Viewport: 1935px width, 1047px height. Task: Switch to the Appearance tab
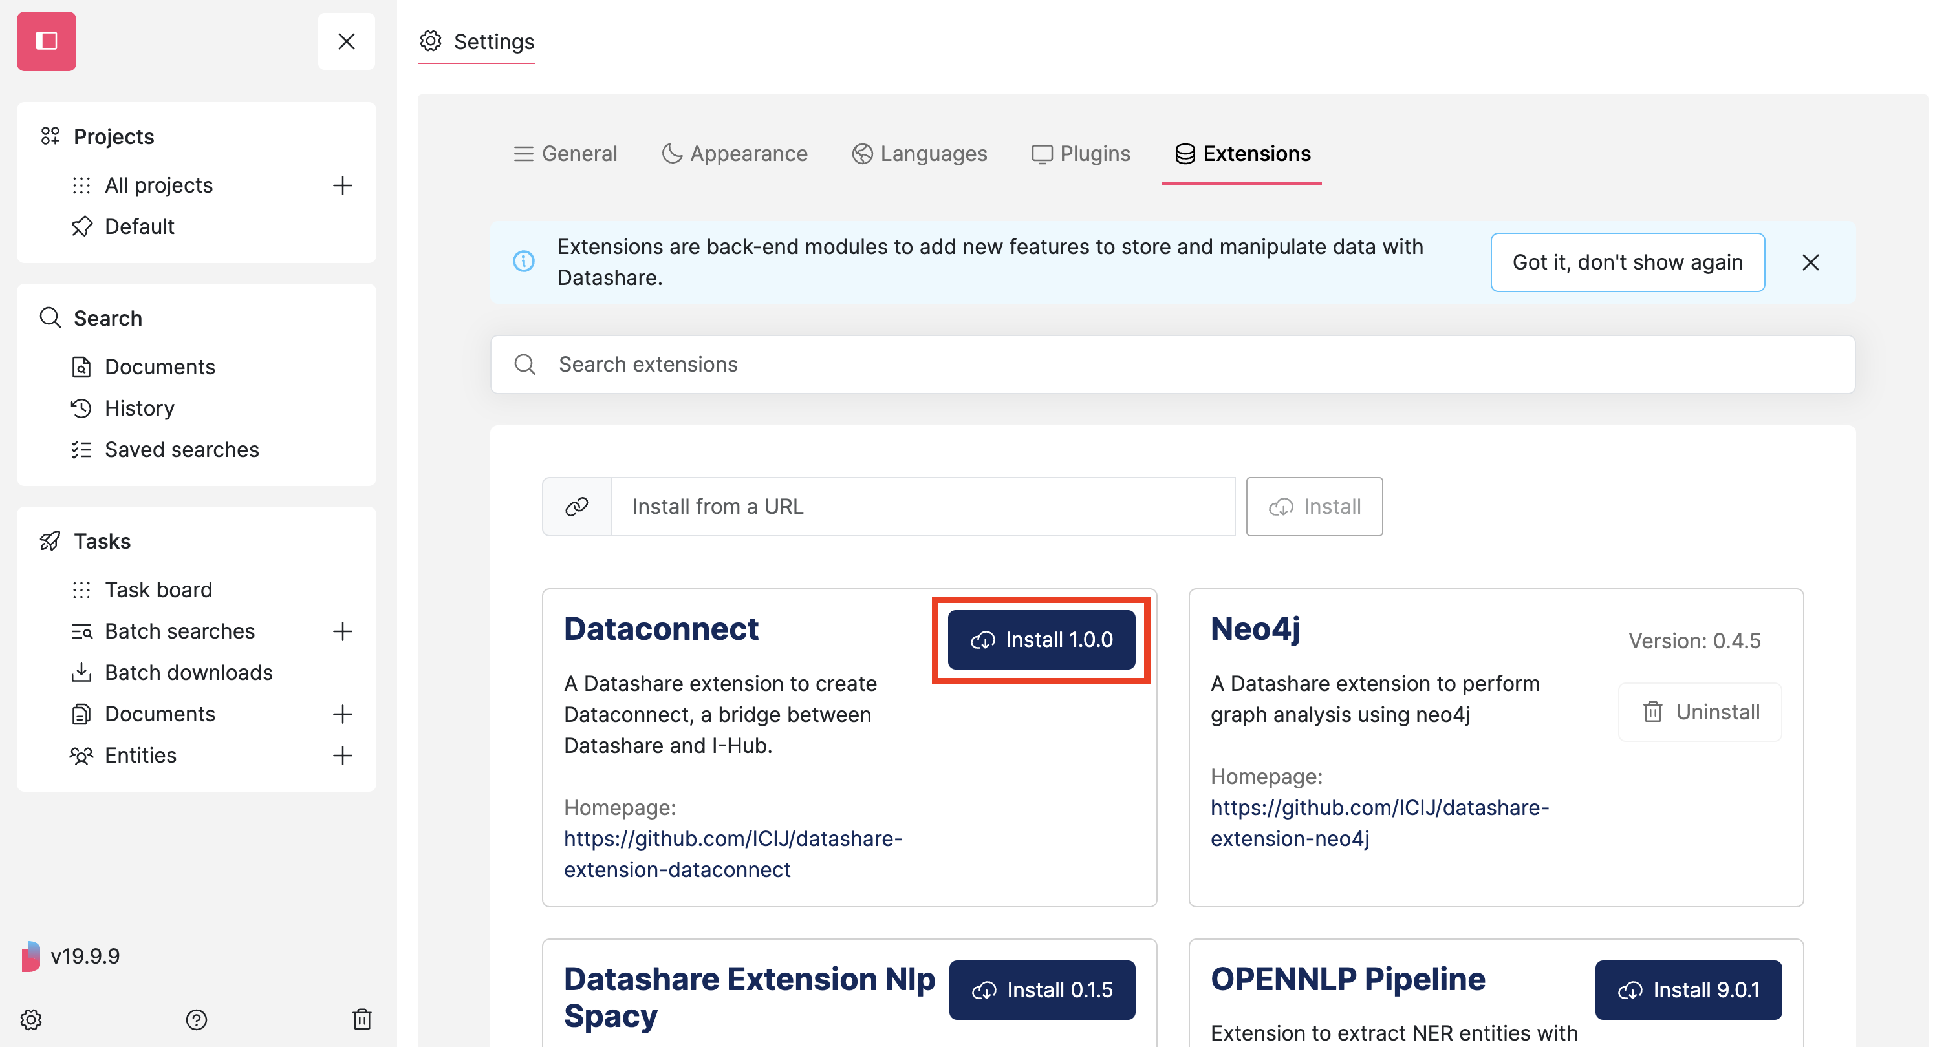[735, 153]
